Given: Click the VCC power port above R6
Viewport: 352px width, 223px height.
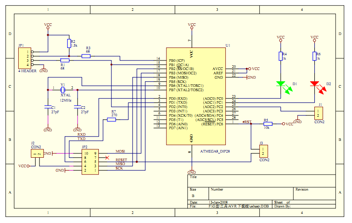Looking at the screenshot, I should [x=315, y=38].
